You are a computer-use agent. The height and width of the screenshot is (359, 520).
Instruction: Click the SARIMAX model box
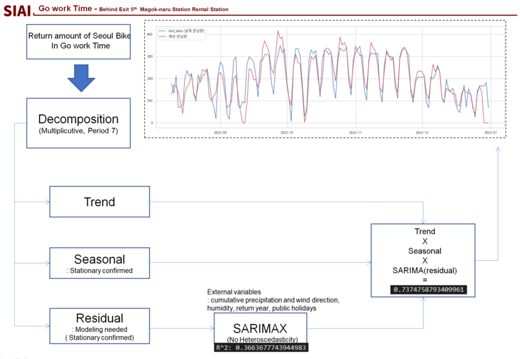click(x=261, y=329)
